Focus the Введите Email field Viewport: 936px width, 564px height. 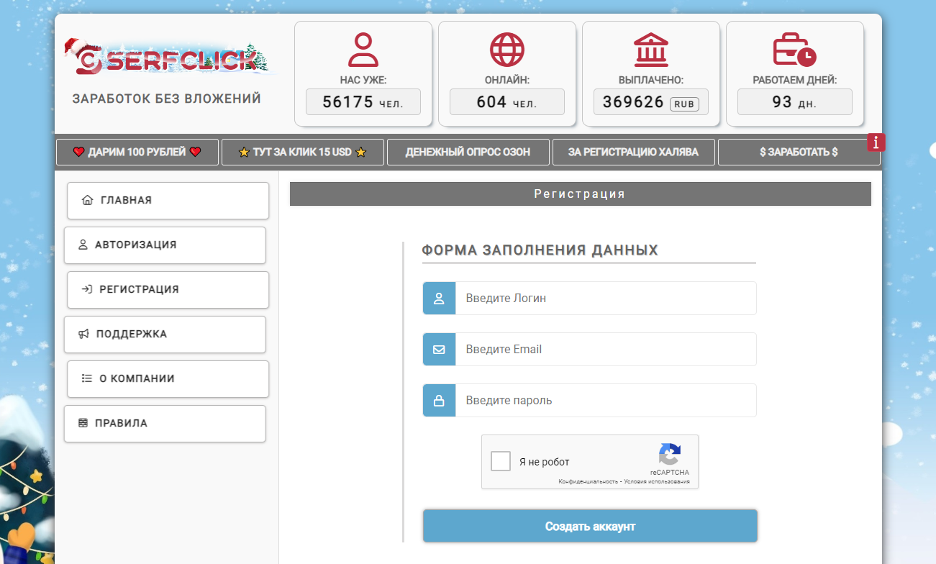pos(606,349)
